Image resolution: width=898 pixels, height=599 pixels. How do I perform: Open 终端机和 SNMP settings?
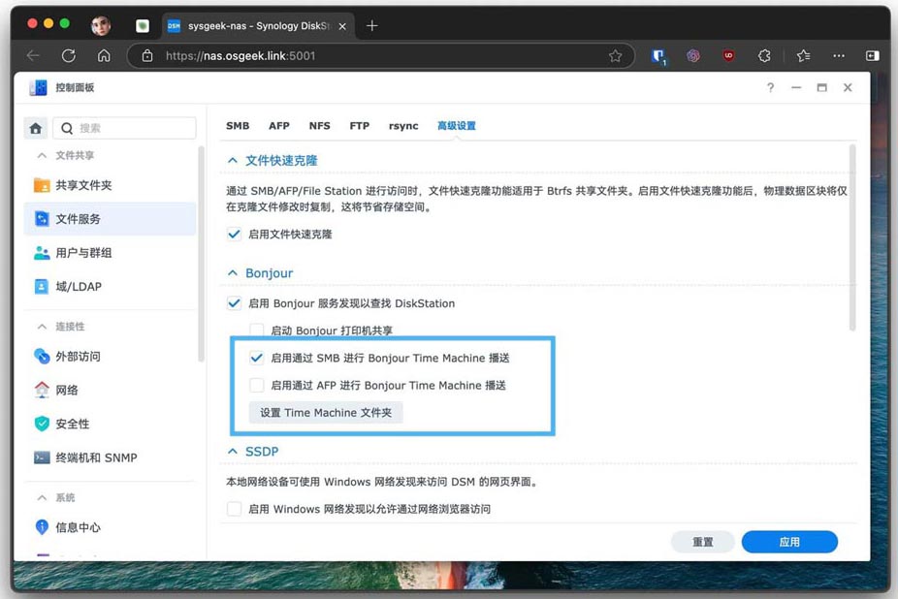click(96, 457)
